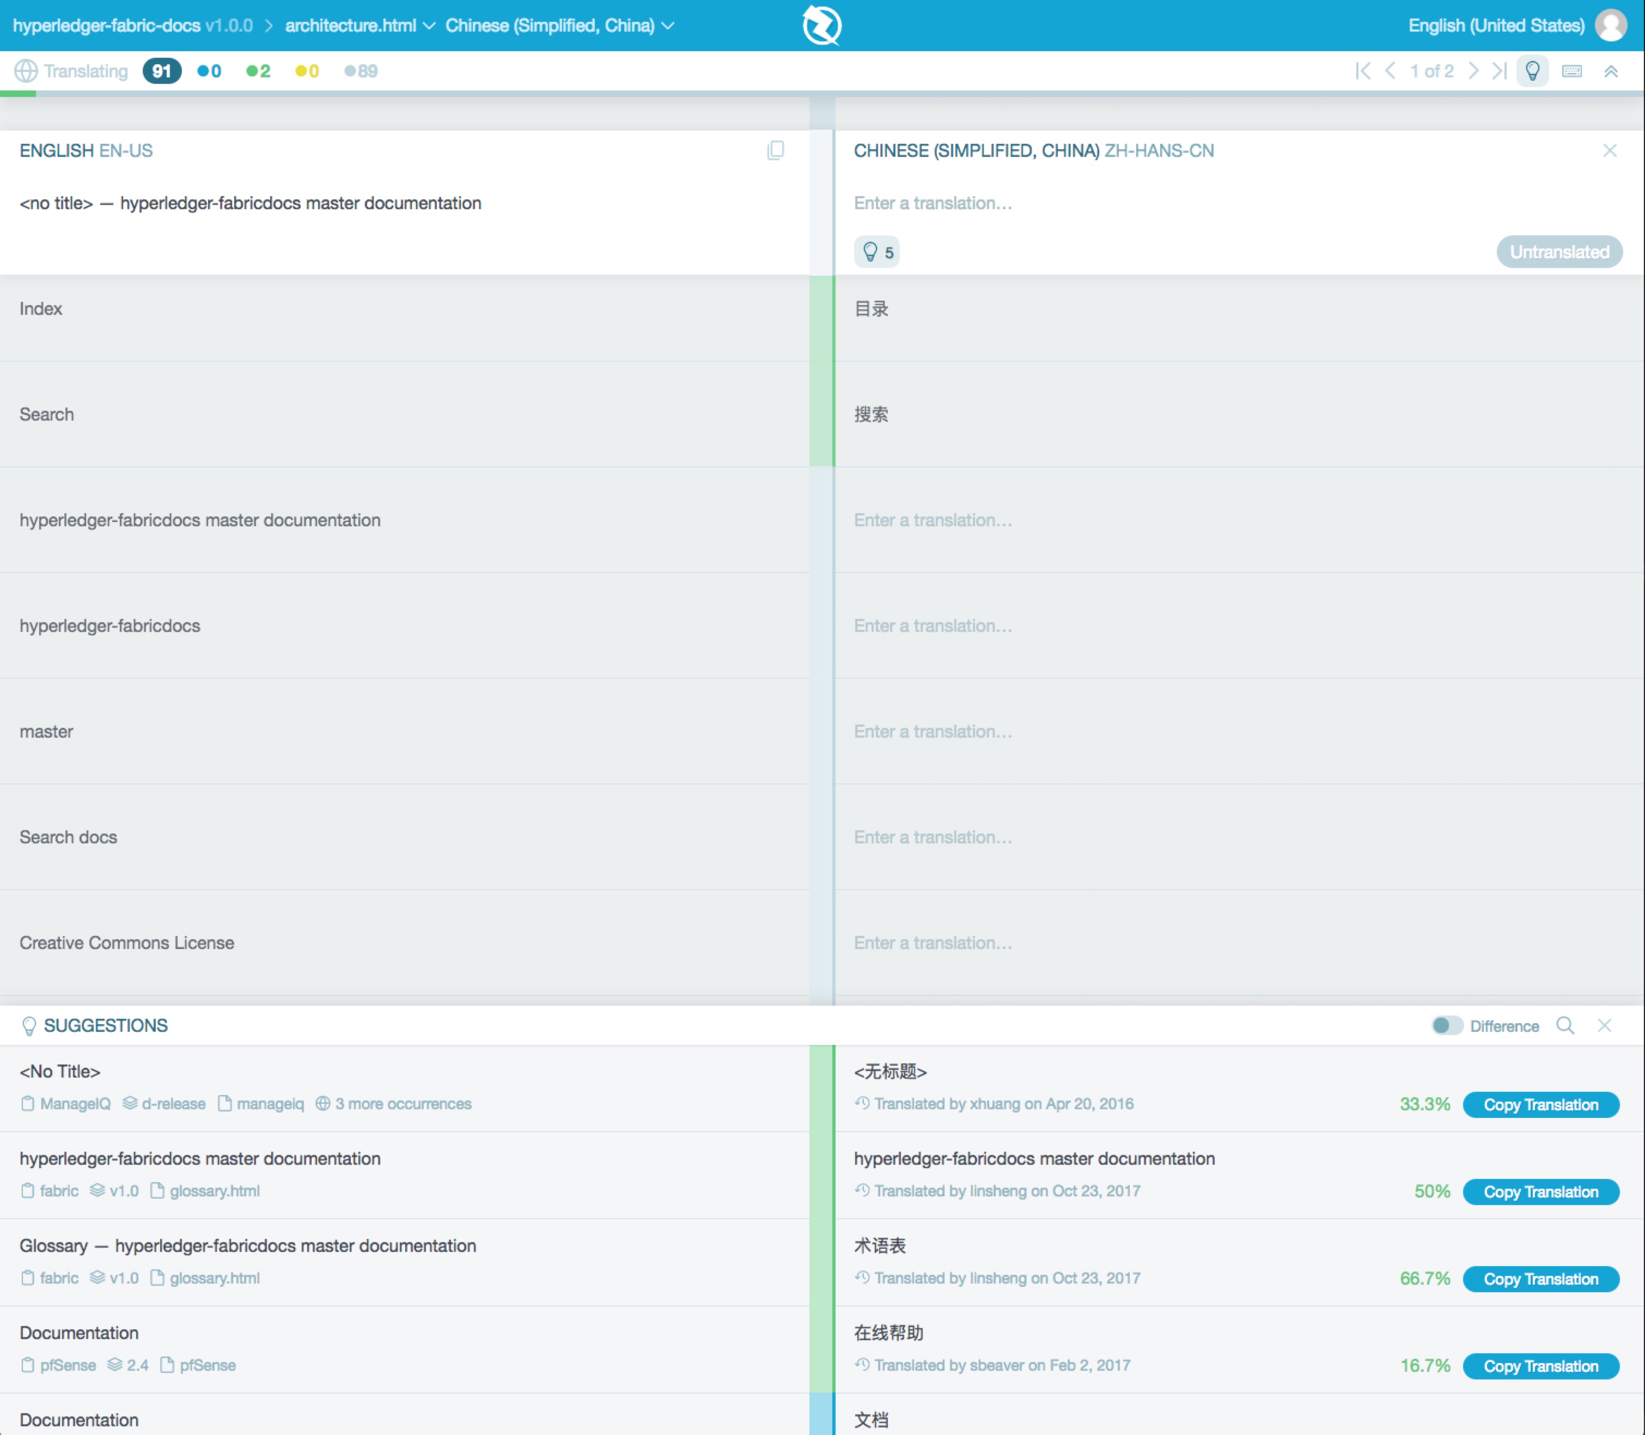Open the user avatar profile menu
The width and height of the screenshot is (1645, 1435).
[x=1611, y=26]
